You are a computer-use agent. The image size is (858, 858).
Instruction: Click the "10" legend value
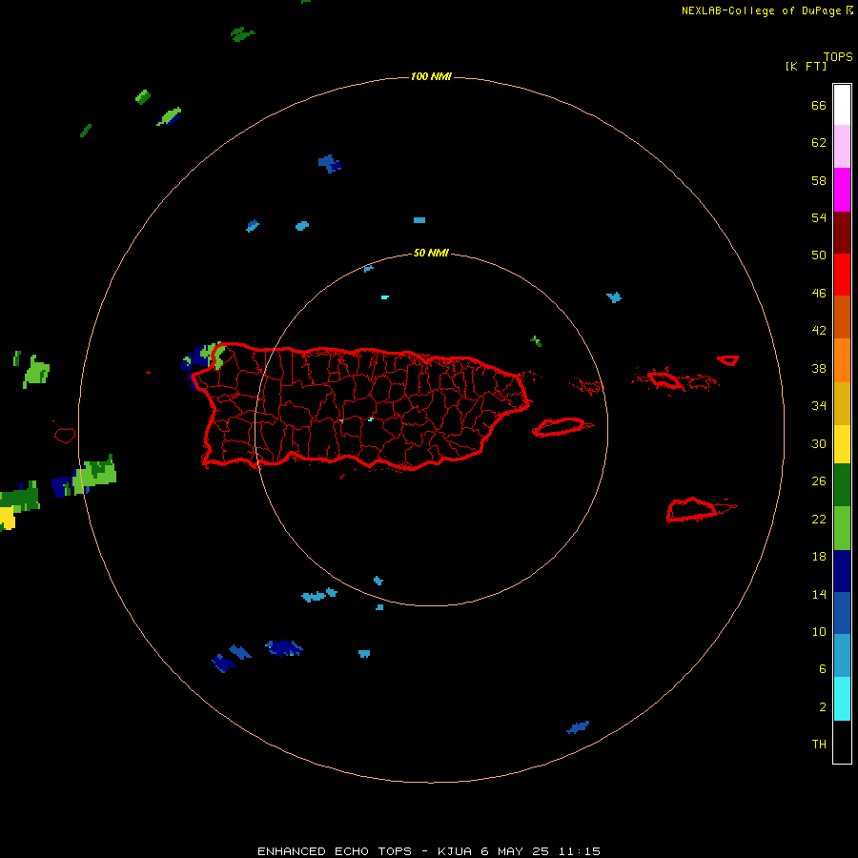point(819,632)
